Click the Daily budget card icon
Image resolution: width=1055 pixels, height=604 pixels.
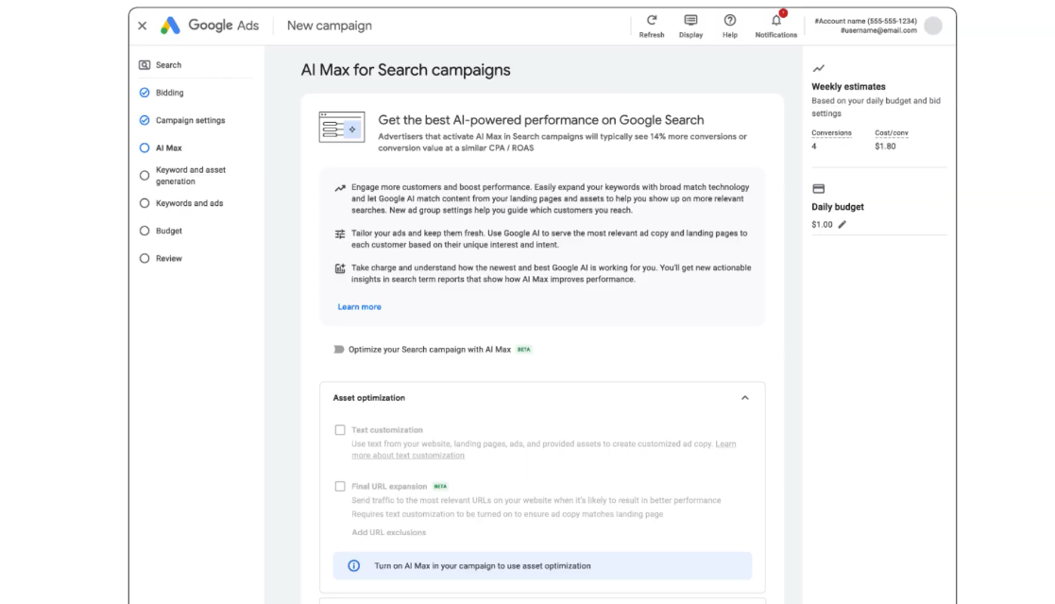[818, 188]
